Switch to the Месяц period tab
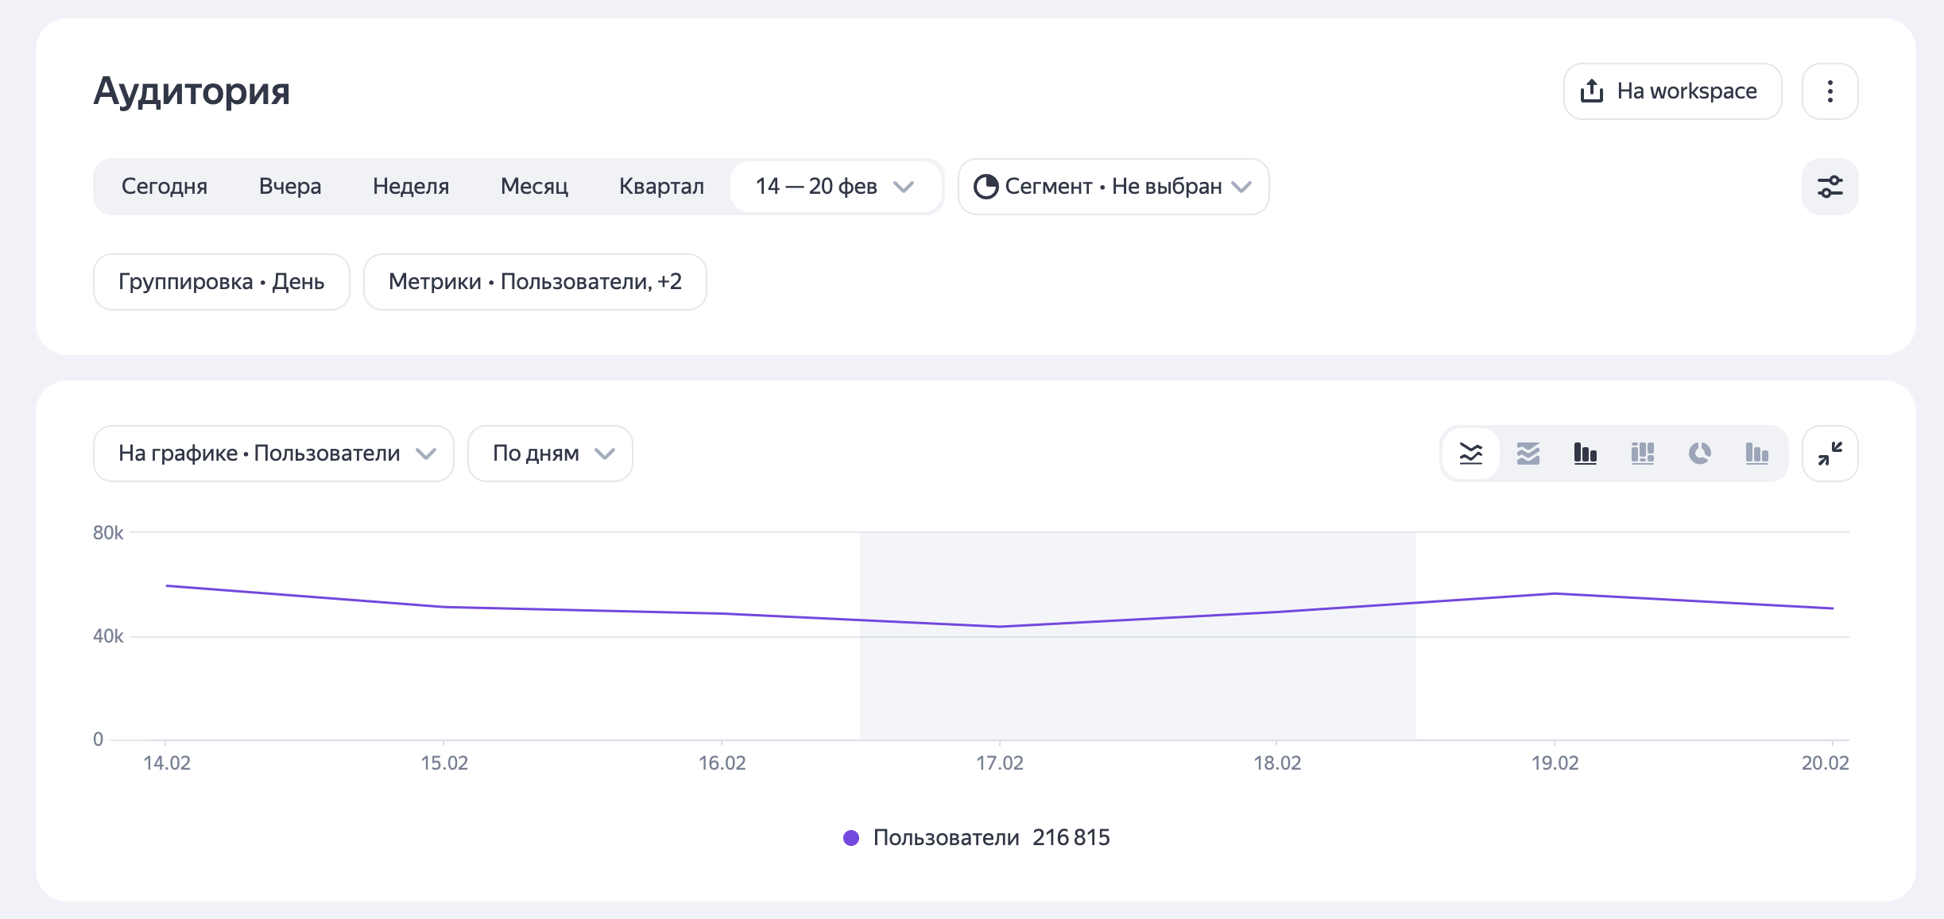 [x=534, y=187]
